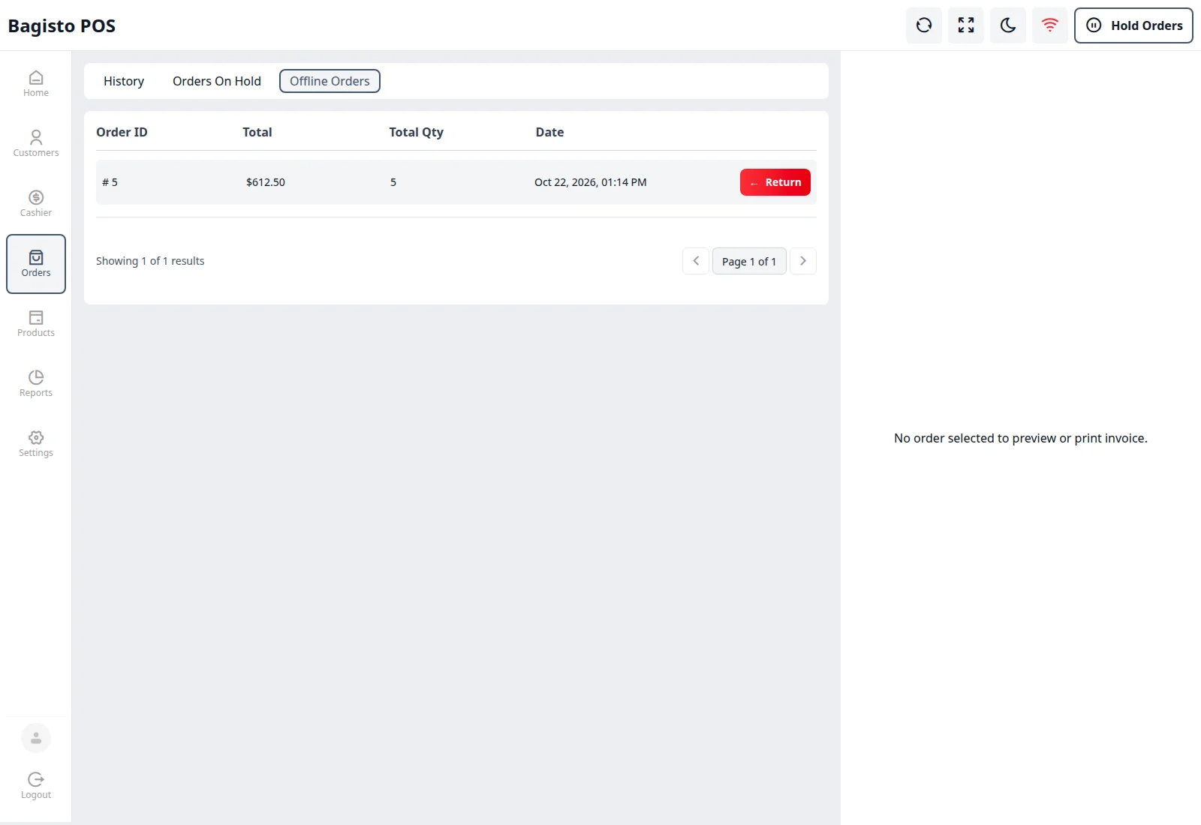Viewport: 1201px width, 825px height.
Task: Click the Total column header
Action: (x=257, y=132)
